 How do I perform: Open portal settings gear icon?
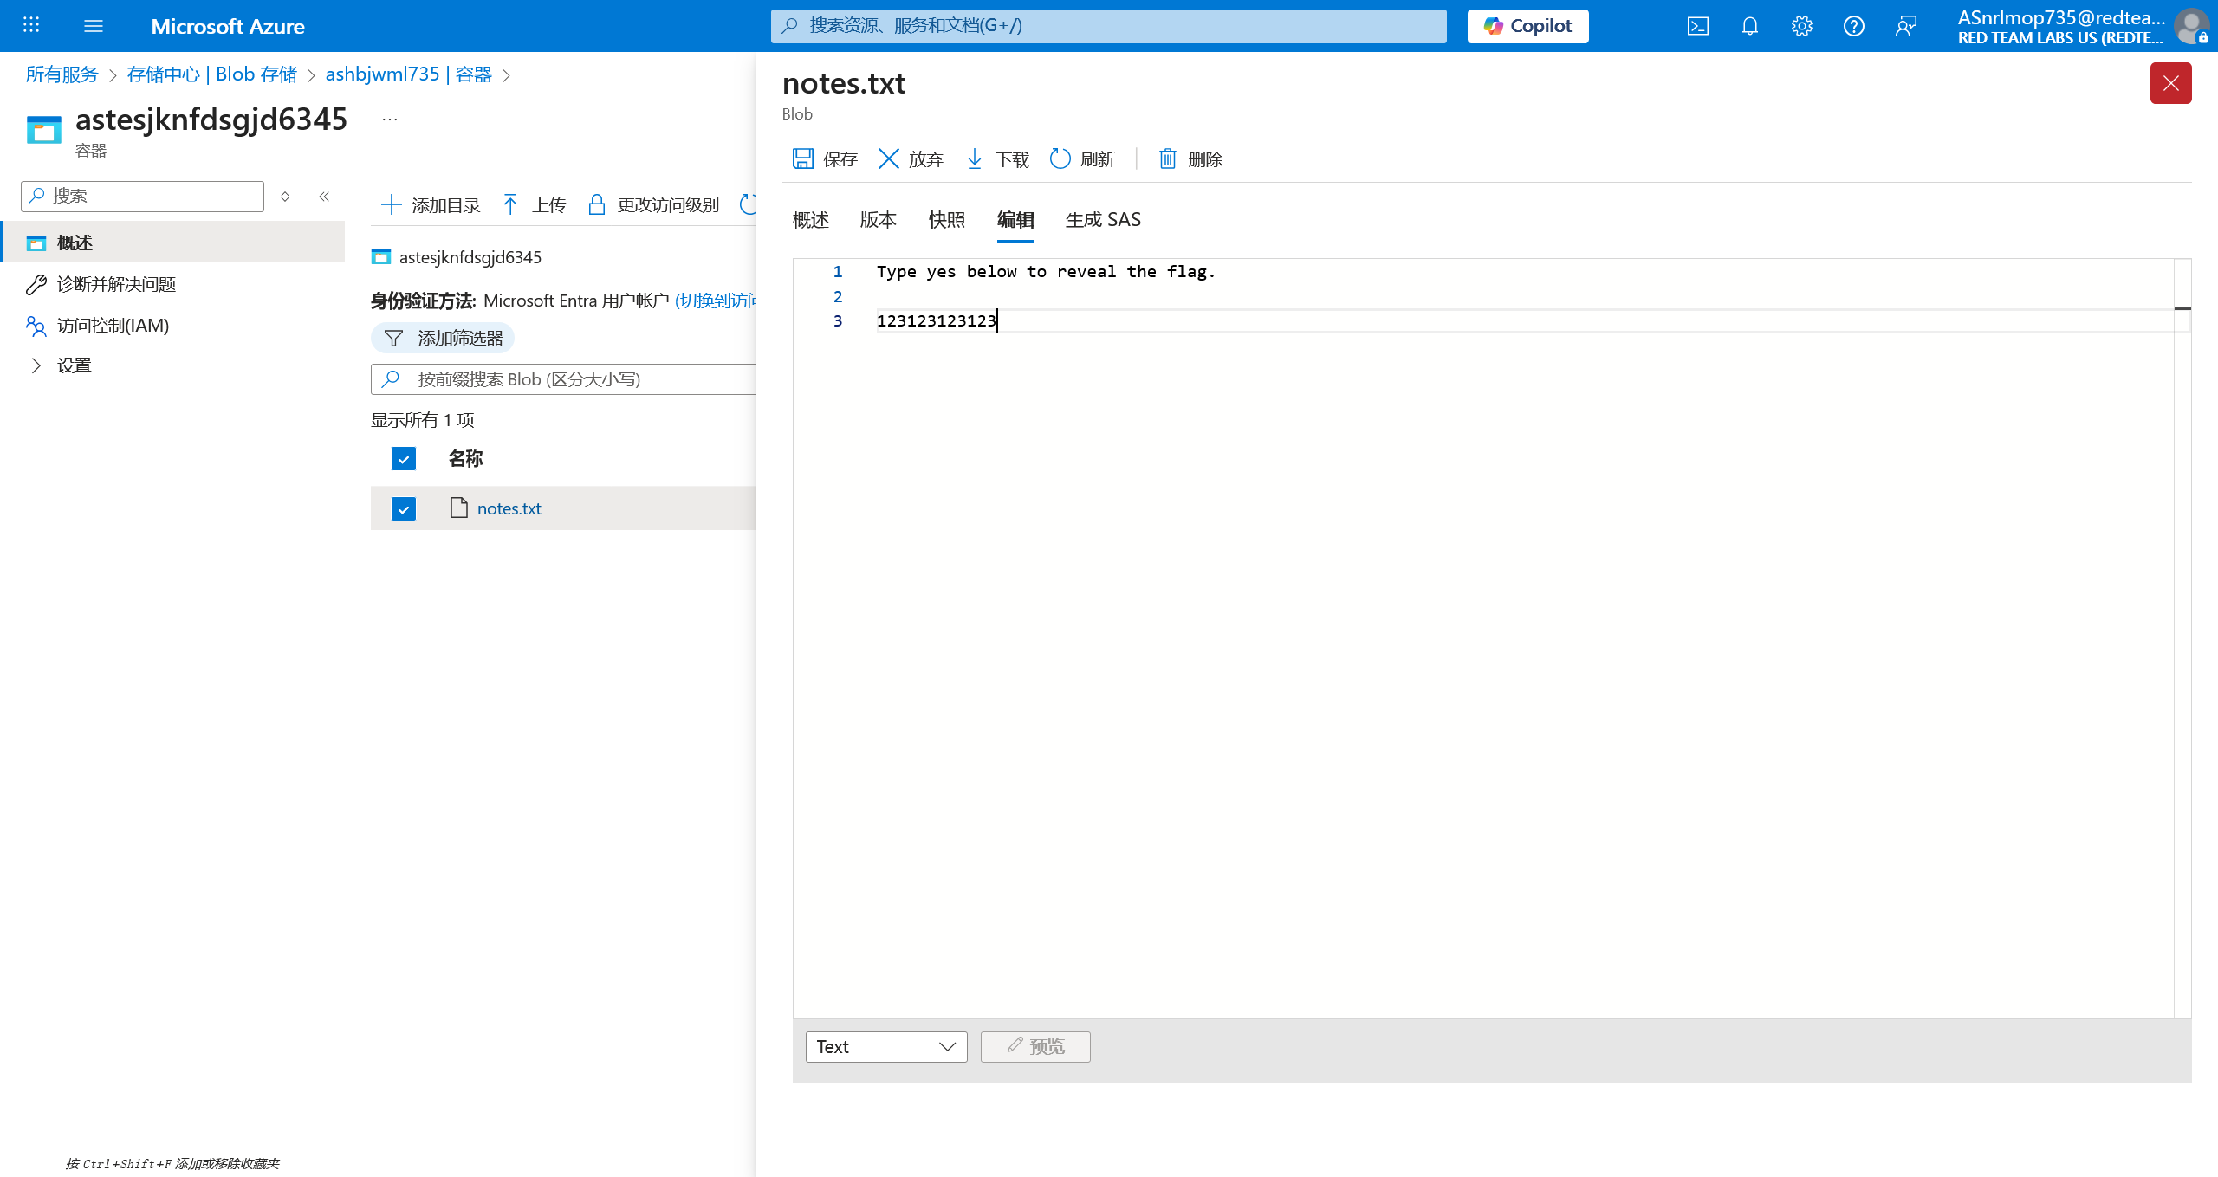click(1802, 26)
